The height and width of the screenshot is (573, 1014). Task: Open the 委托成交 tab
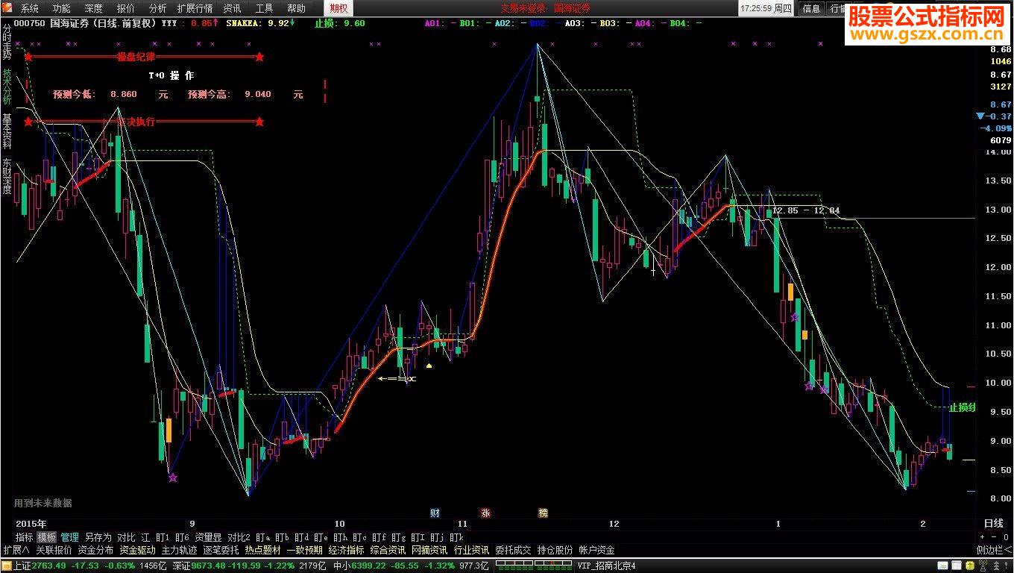pos(513,550)
